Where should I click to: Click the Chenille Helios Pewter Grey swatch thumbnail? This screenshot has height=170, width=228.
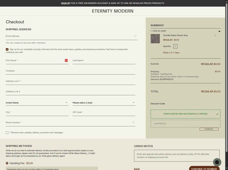click(x=155, y=39)
